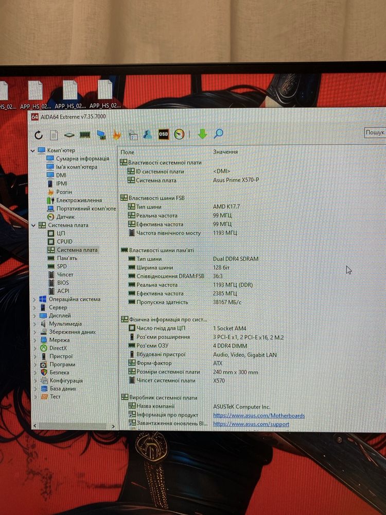Click the magnifier search icon
This screenshot has width=386, height=515.
(x=218, y=133)
